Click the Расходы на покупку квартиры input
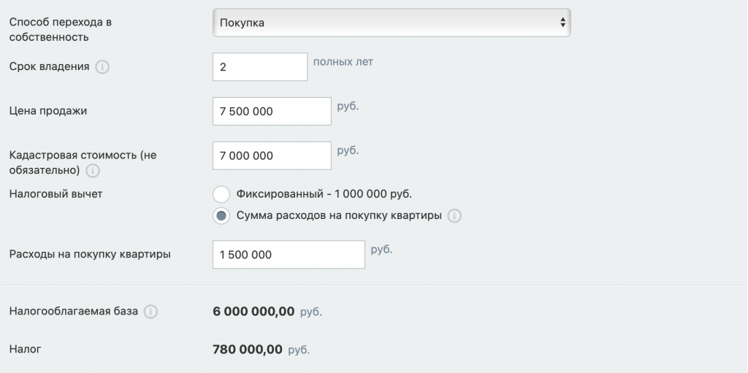 288,255
